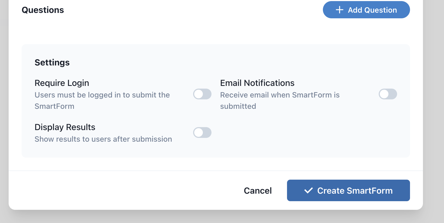Click the dimmed backdrop outside the dialog

pyautogui.click(x=433, y=108)
